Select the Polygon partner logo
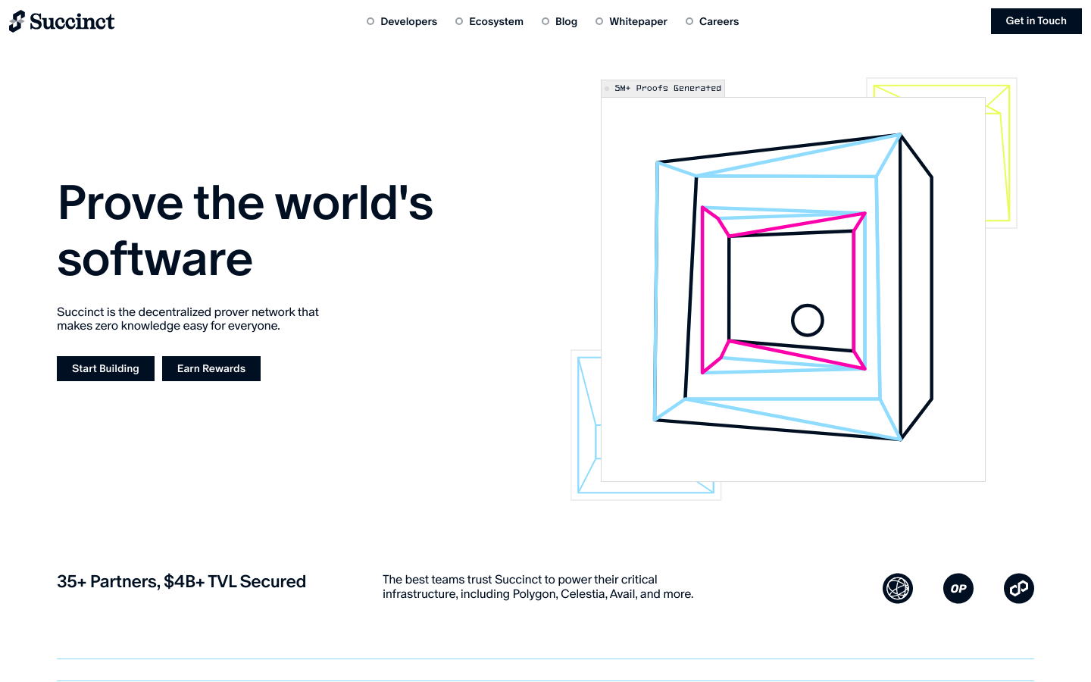The height and width of the screenshot is (682, 1091). pos(1019,589)
